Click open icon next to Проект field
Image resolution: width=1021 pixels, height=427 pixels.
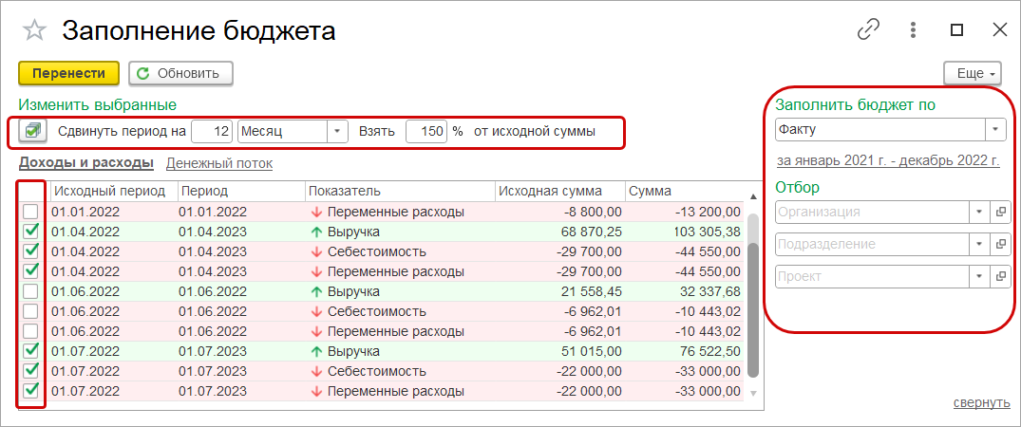(999, 276)
